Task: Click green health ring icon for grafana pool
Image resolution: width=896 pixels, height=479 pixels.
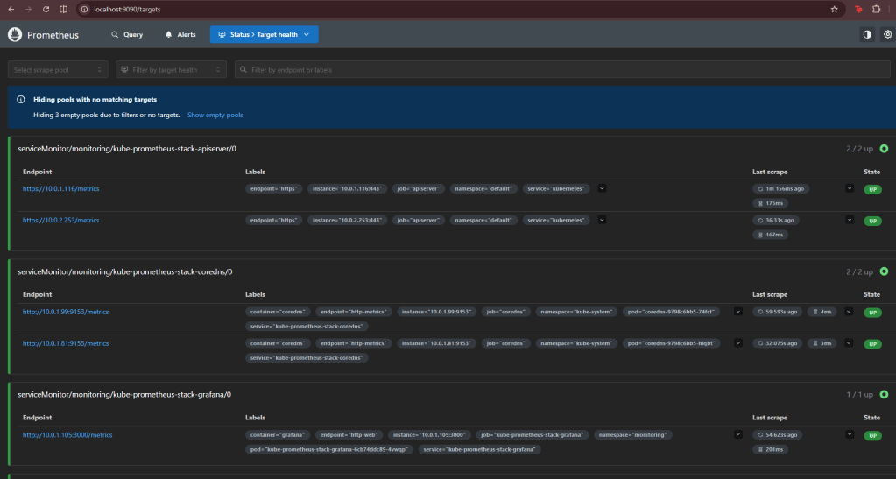Action: point(884,394)
